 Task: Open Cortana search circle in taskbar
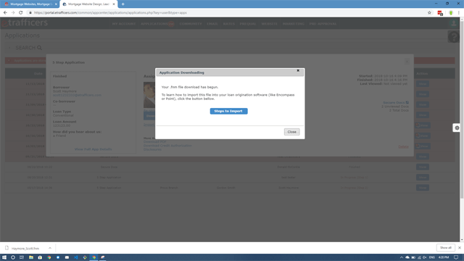[13, 257]
